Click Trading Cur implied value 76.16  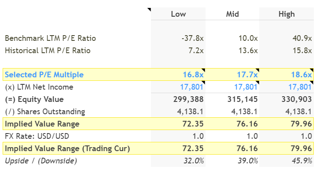click(247, 148)
